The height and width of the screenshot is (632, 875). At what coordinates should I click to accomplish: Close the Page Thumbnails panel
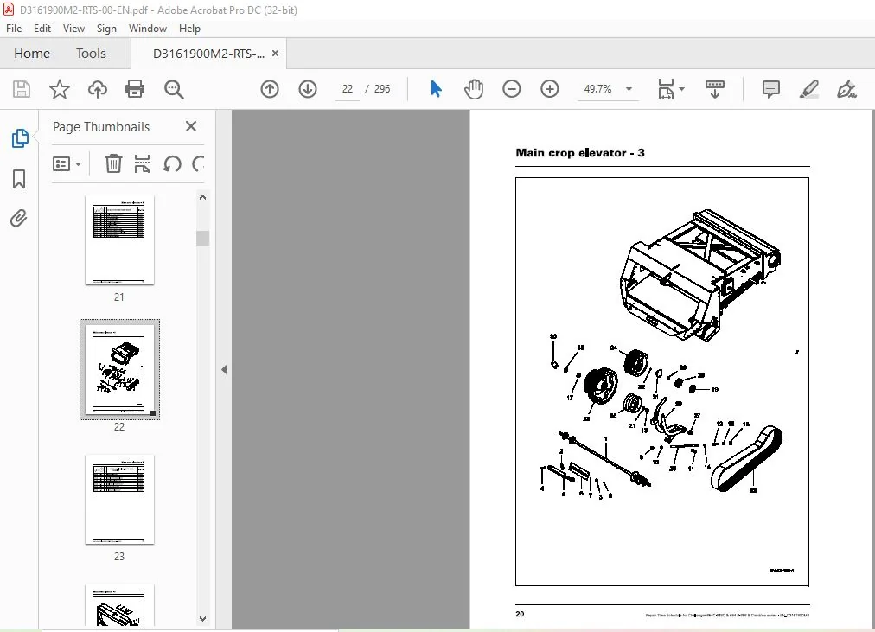191,126
